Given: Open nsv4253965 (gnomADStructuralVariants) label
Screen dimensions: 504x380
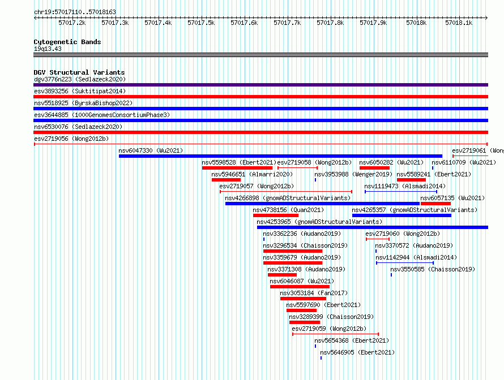Looking at the screenshot, I should click(x=319, y=222).
